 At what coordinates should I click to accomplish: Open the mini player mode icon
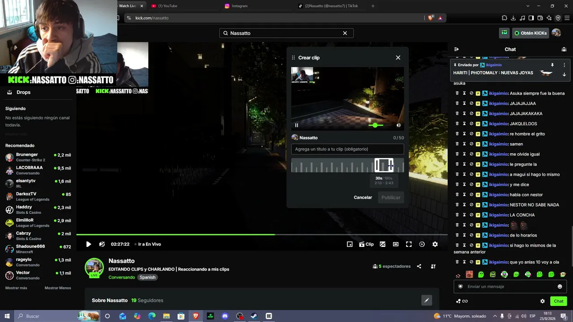[350, 244]
